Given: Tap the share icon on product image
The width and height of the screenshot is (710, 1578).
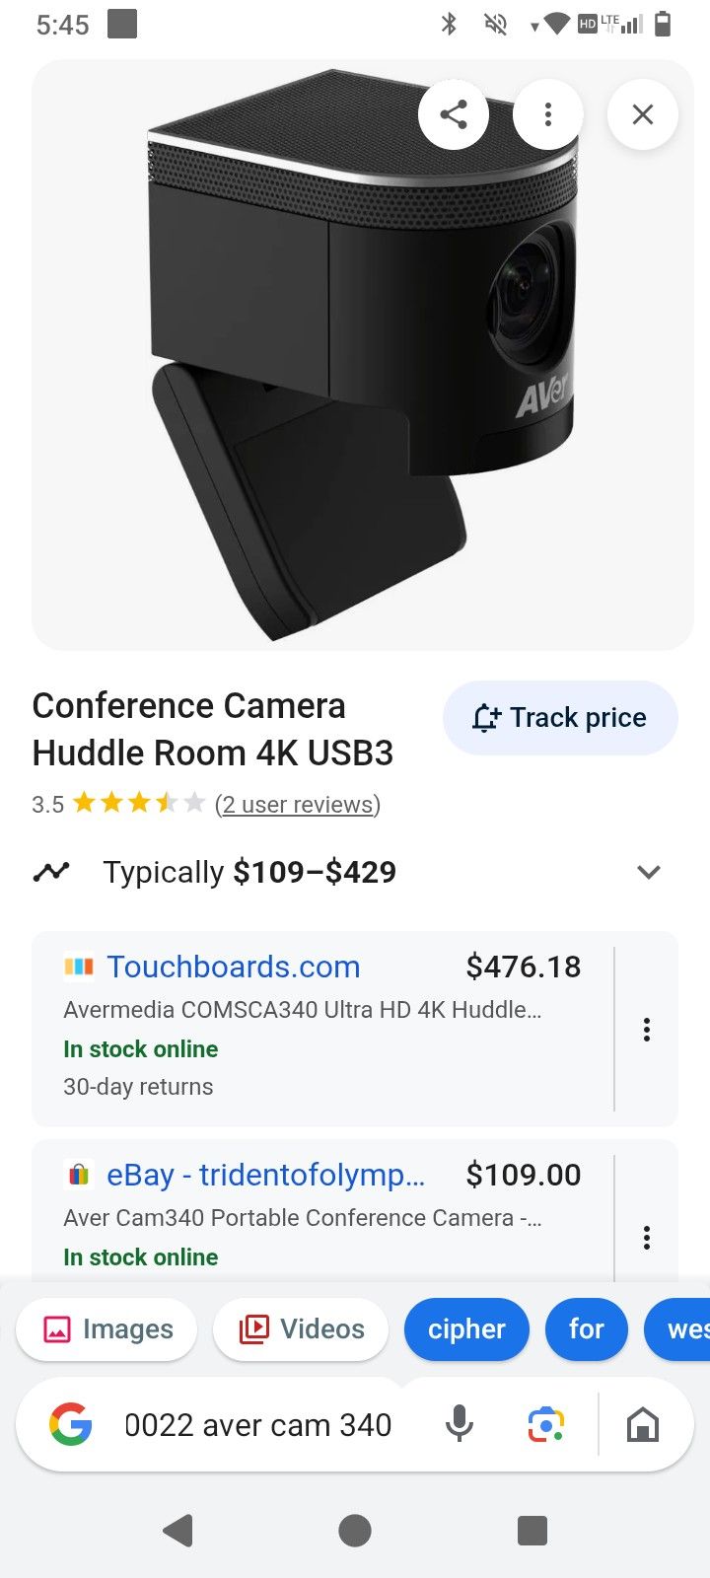Looking at the screenshot, I should 454,114.
